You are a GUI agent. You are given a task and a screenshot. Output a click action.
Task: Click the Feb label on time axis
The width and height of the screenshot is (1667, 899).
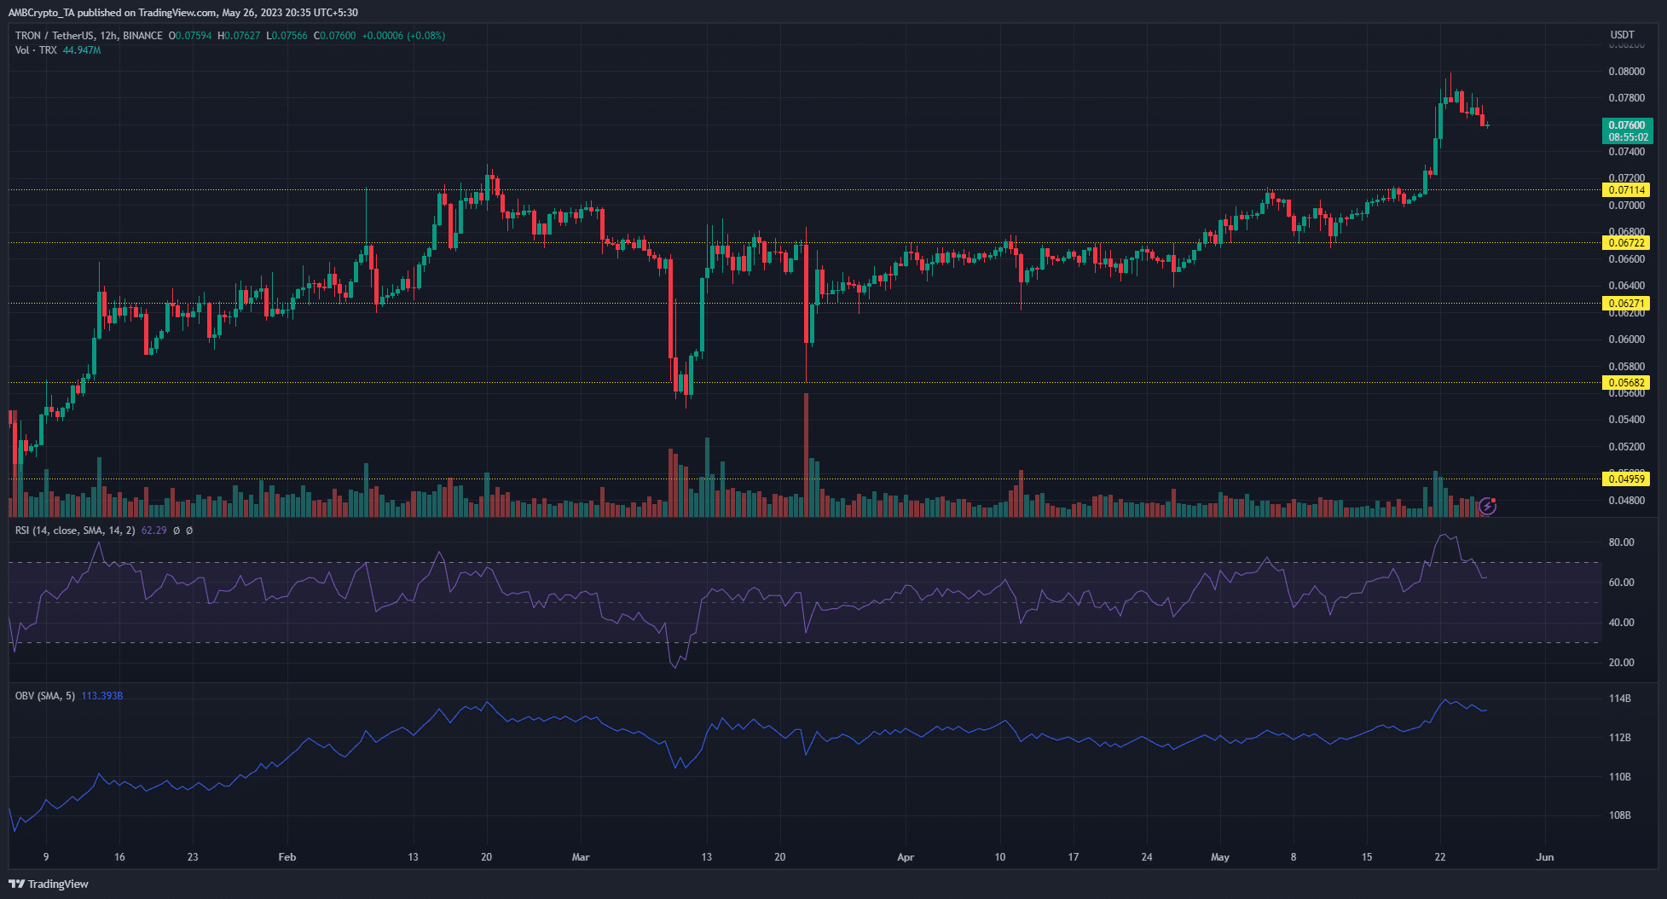(287, 857)
